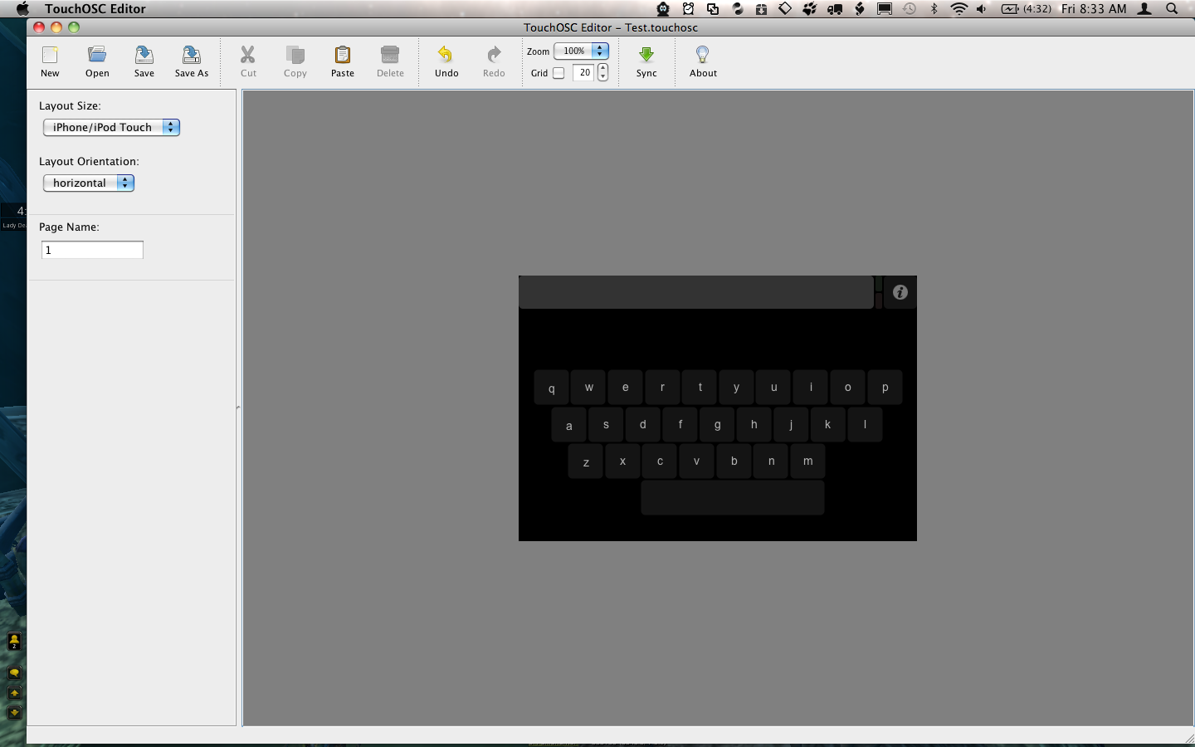Paste using the clipboard Paste icon

tap(342, 56)
